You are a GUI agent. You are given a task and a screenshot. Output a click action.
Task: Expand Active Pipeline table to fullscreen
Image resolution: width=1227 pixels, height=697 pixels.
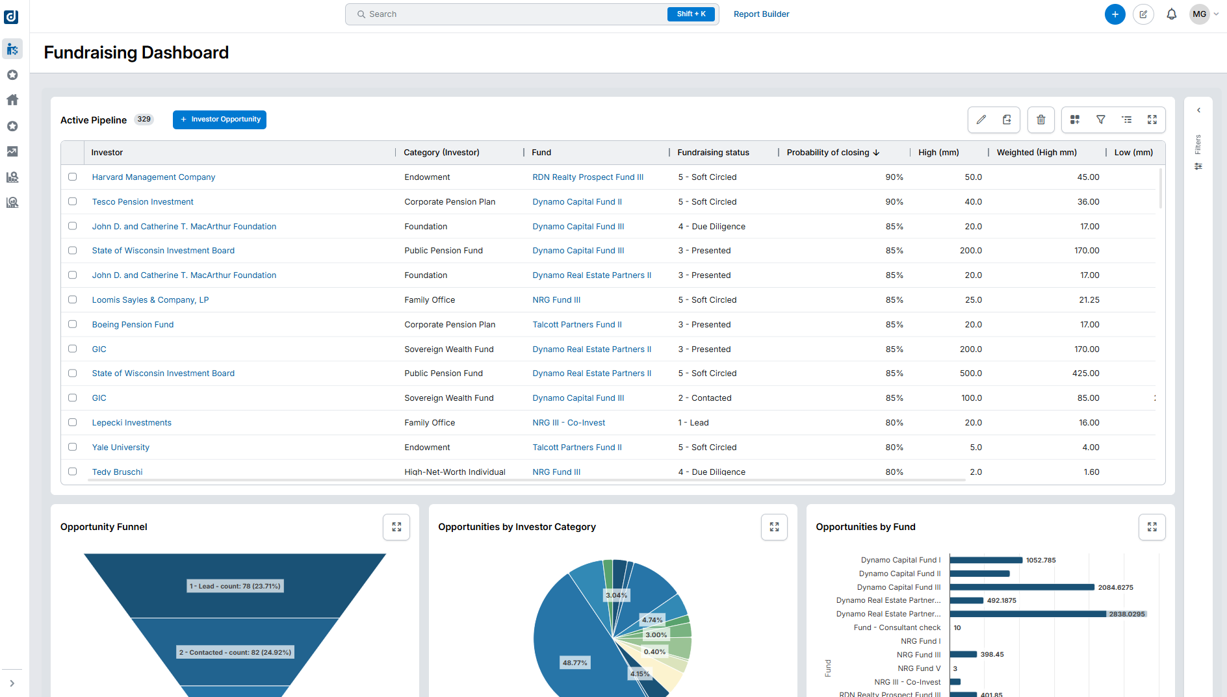(1152, 120)
